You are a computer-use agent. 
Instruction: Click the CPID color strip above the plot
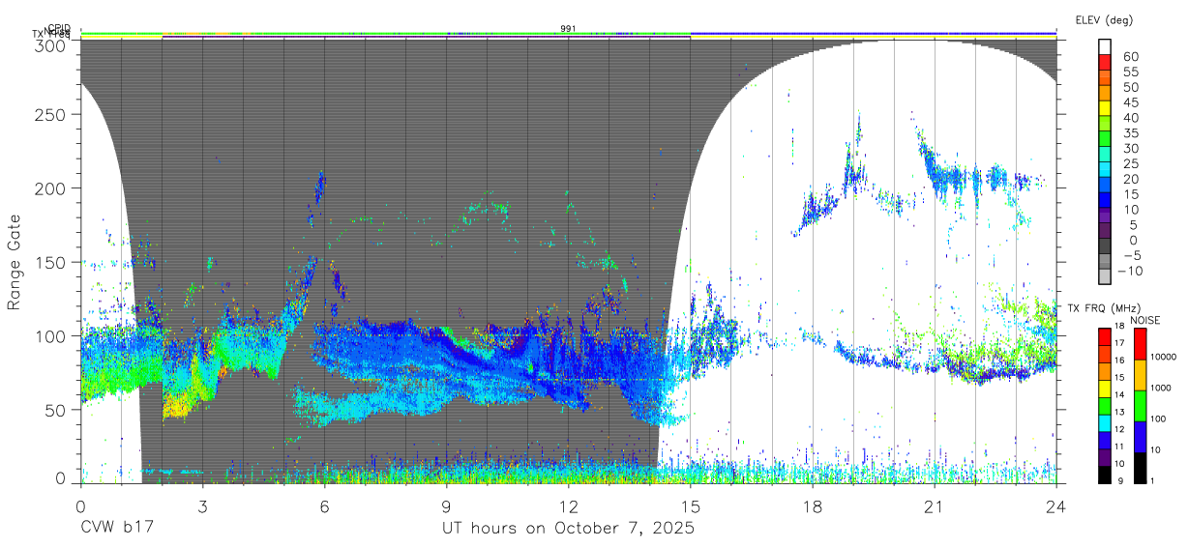click(569, 33)
